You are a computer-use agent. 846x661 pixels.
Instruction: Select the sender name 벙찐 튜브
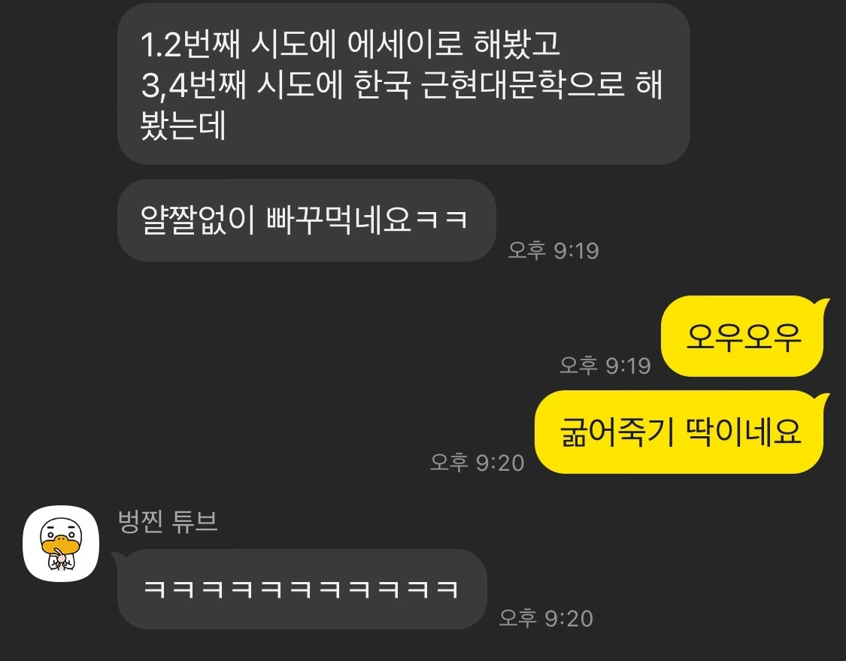point(168,522)
